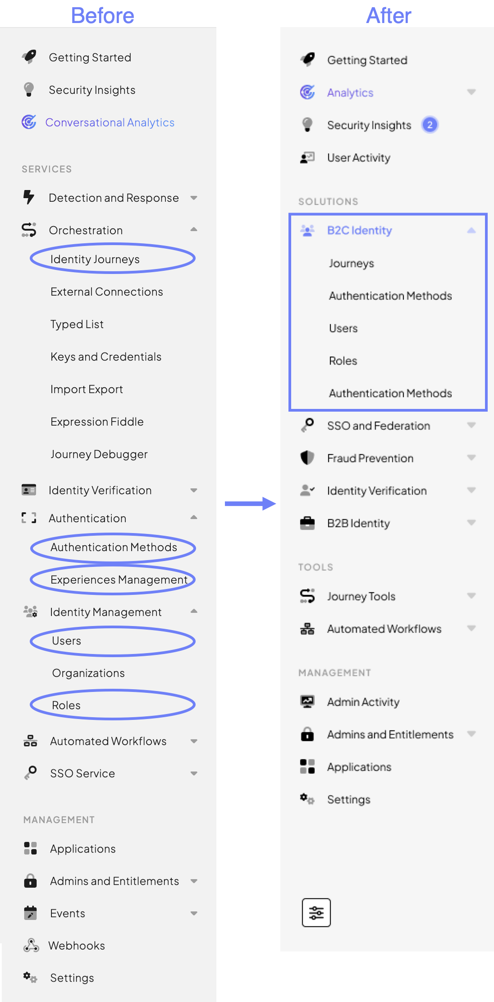
Task: Click the SSO and Federation key icon
Action: tap(307, 425)
